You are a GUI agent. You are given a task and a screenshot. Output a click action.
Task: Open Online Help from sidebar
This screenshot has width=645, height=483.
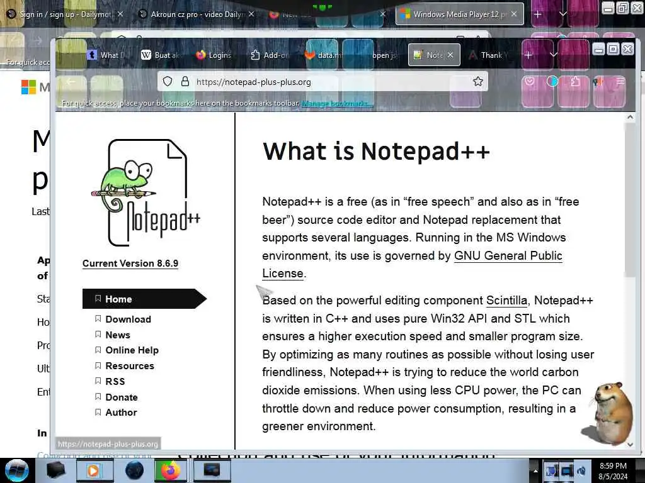[x=132, y=350]
